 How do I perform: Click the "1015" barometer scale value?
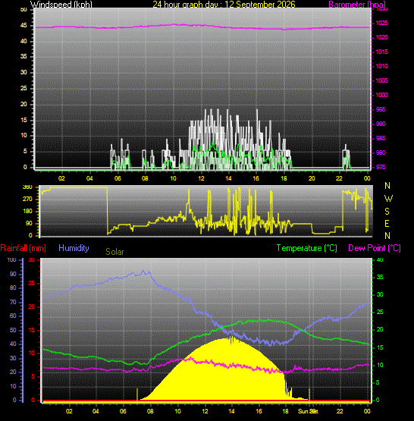click(x=381, y=52)
